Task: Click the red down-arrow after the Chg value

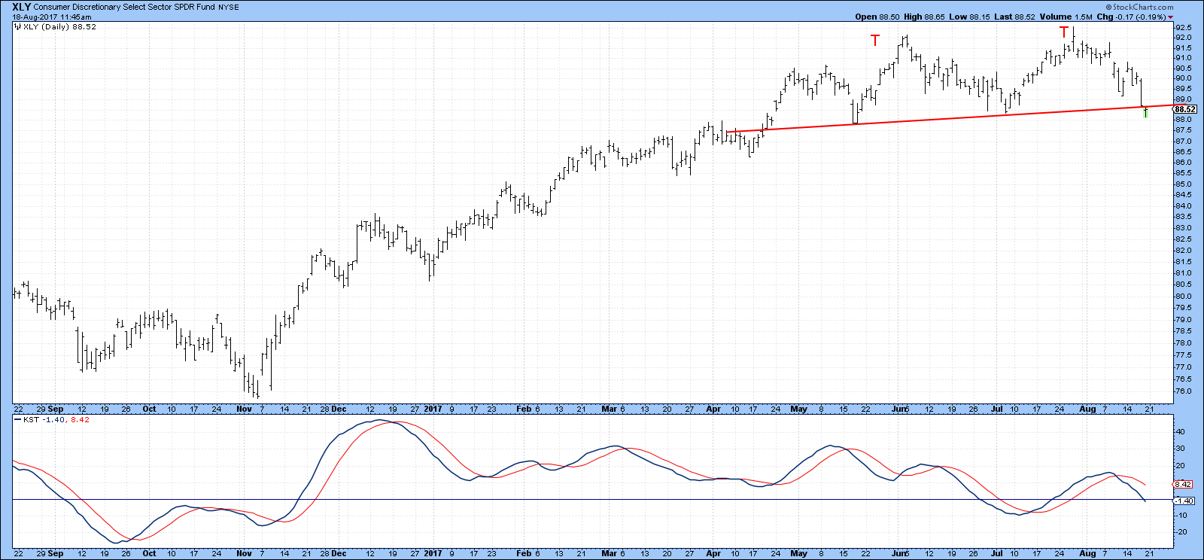Action: [x=1170, y=17]
